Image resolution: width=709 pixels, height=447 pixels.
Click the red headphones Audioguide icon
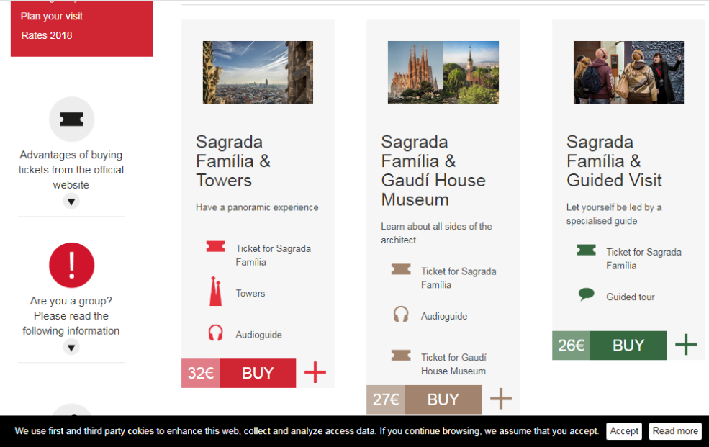(x=216, y=333)
